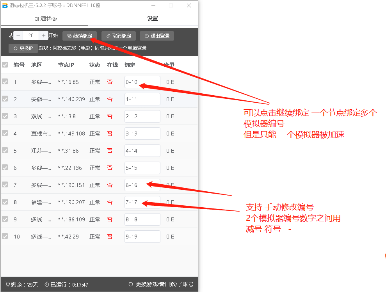The image size is (386, 292).
Task: Toggle the checkbox for row 10
Action: [x=5, y=237]
